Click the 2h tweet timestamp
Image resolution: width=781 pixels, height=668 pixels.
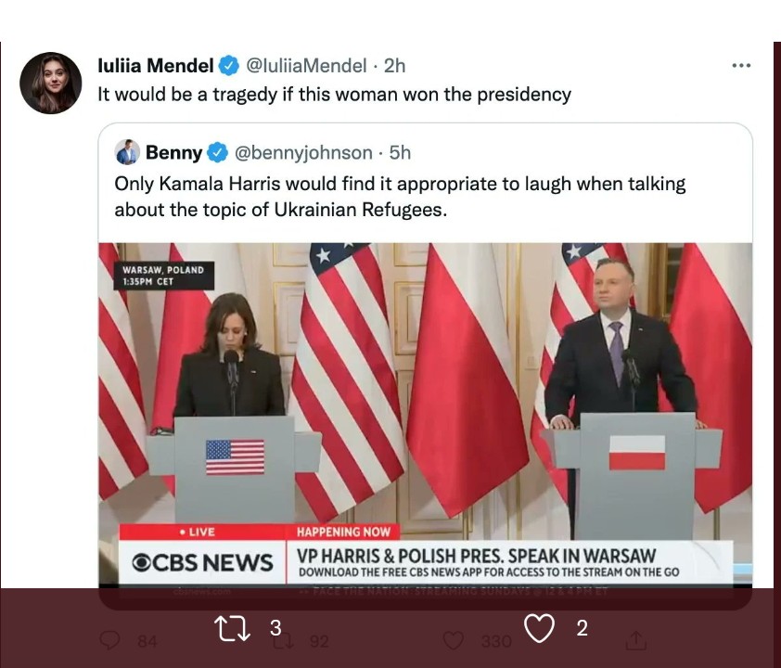click(x=394, y=65)
